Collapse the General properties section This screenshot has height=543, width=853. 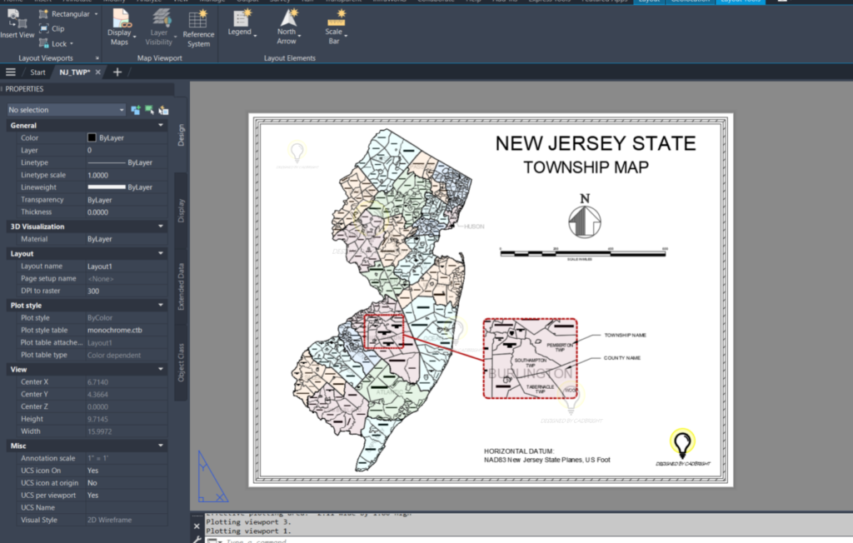[161, 126]
